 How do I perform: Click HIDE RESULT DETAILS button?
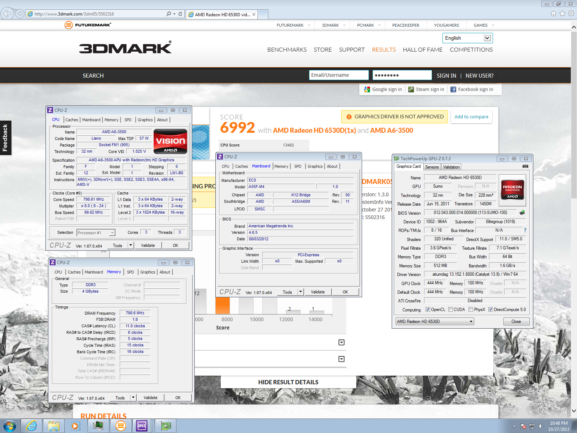288,382
